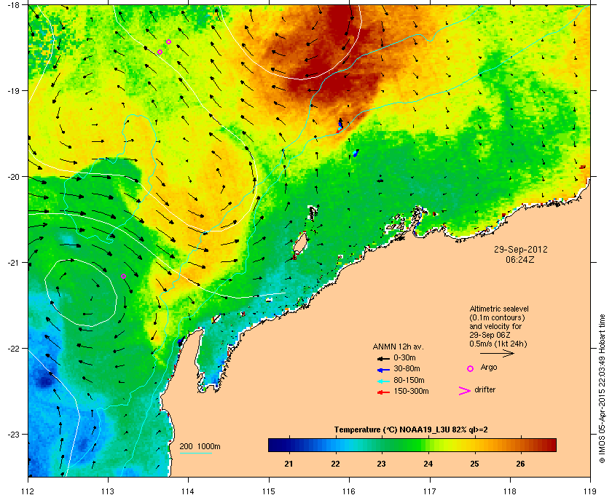
Task: Click the IMOS copyright timestamp text
Action: coord(602,389)
